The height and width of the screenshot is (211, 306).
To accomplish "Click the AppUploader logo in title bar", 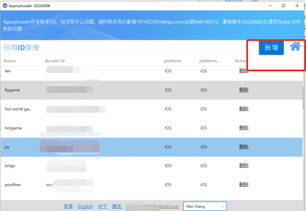I will [5, 6].
